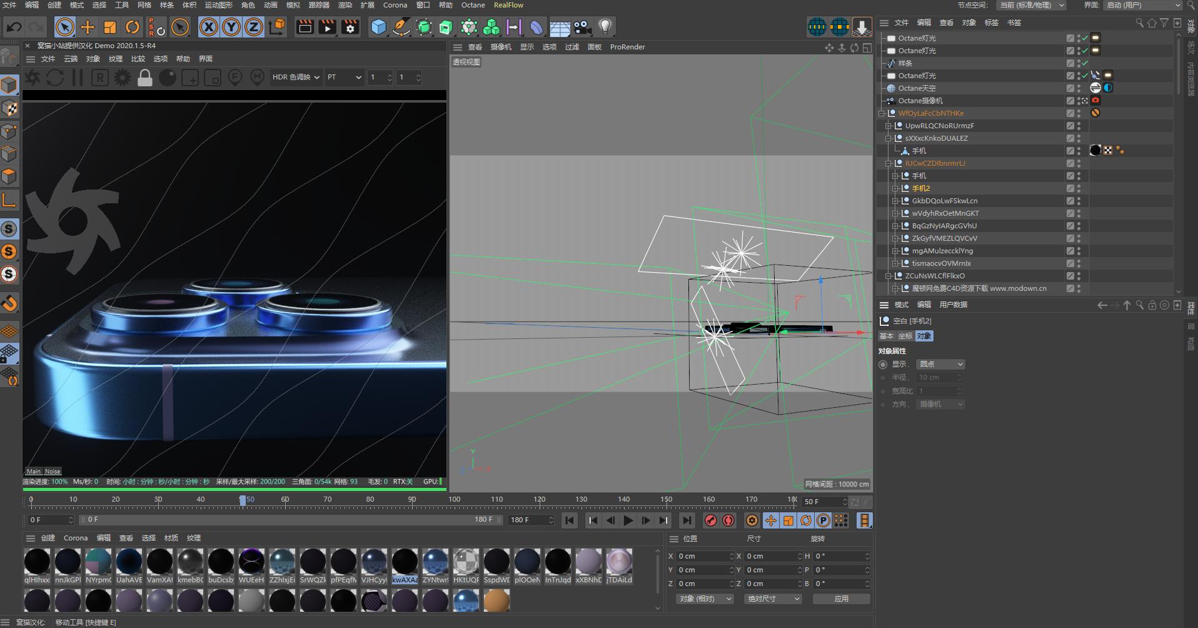This screenshot has width=1198, height=628.
Task: Enable autokeying red circular icon
Action: 728,520
